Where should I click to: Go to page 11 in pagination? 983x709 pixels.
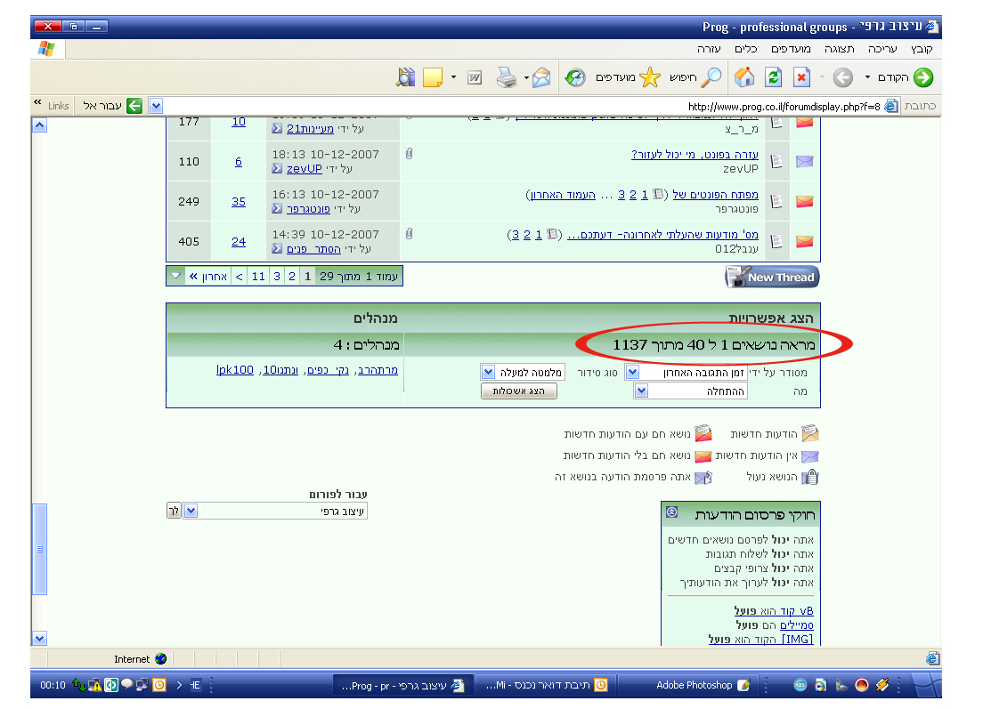(258, 276)
